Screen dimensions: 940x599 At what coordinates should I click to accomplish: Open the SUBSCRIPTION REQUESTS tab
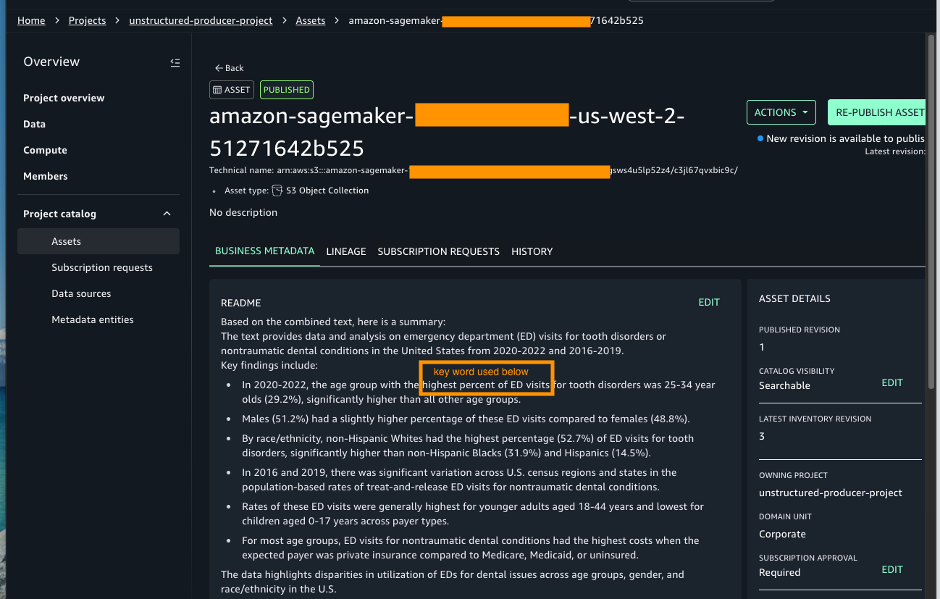pos(438,251)
